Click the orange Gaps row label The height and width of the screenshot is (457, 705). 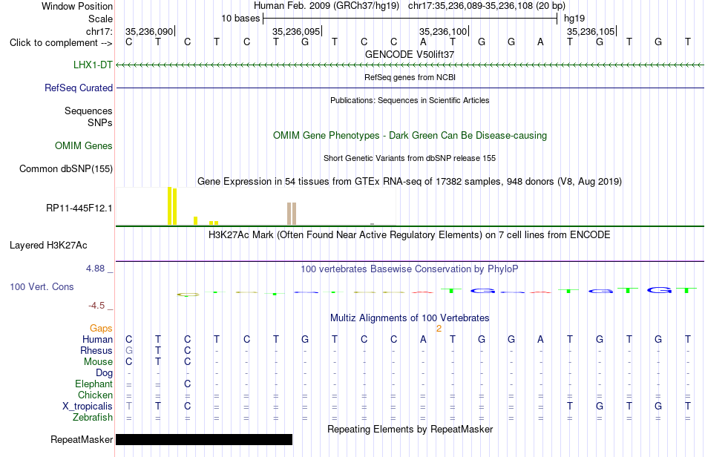[x=101, y=329]
